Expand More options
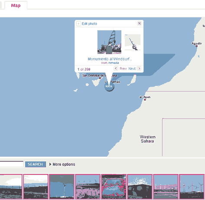205x200 pixels. pyautogui.click(x=62, y=164)
